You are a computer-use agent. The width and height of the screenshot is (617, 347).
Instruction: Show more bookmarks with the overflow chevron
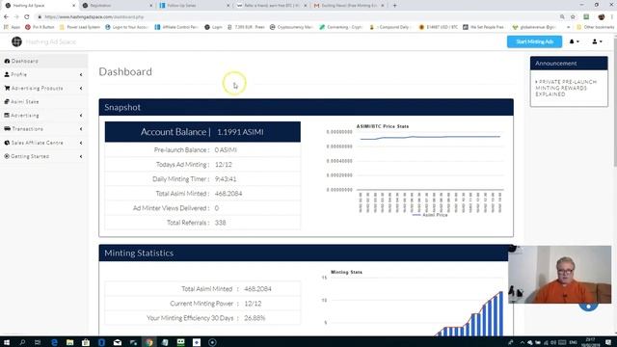coord(568,27)
